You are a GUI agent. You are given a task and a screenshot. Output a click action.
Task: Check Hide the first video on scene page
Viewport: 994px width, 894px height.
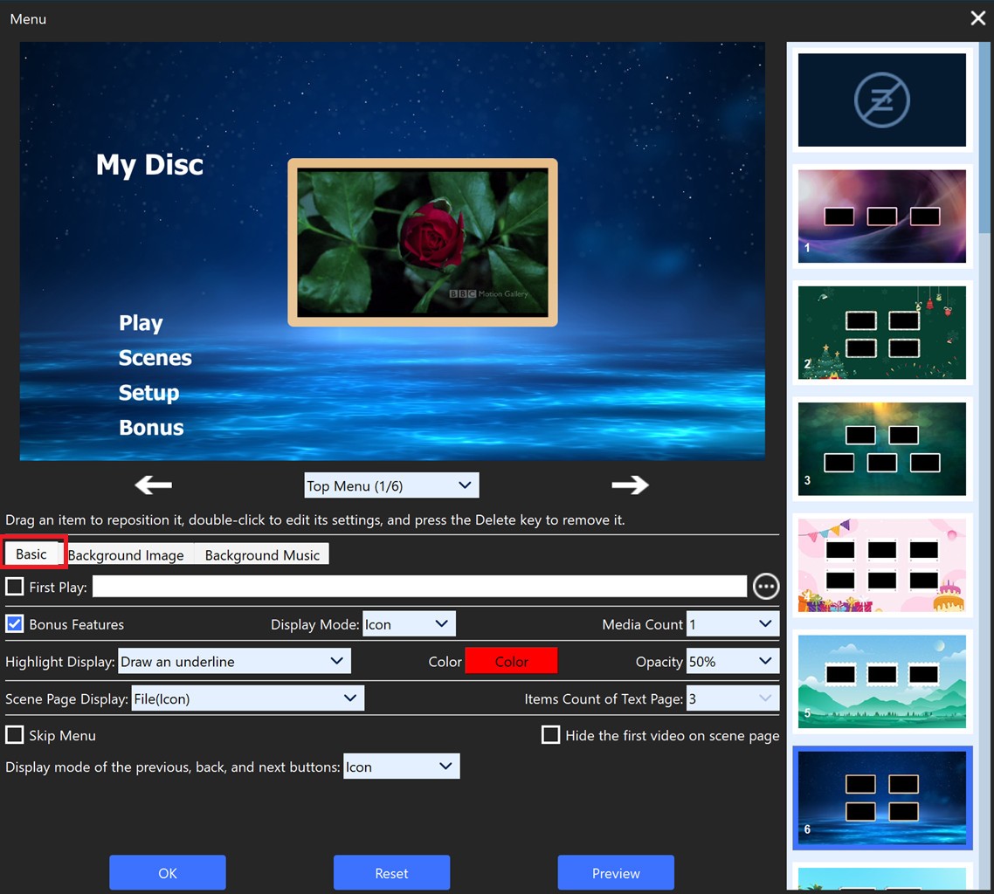550,735
